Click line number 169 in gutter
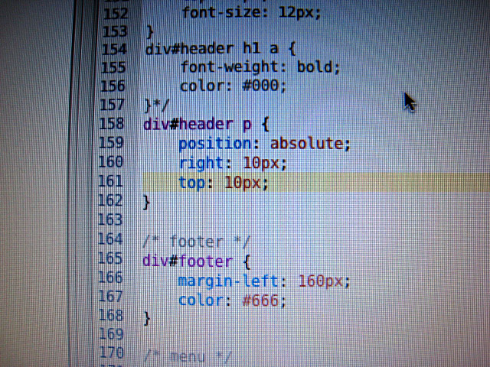Image resolution: width=490 pixels, height=367 pixels. (111, 334)
